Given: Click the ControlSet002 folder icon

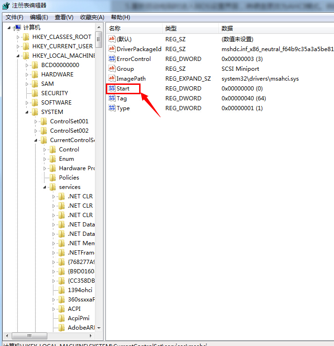Looking at the screenshot, I should [x=44, y=131].
